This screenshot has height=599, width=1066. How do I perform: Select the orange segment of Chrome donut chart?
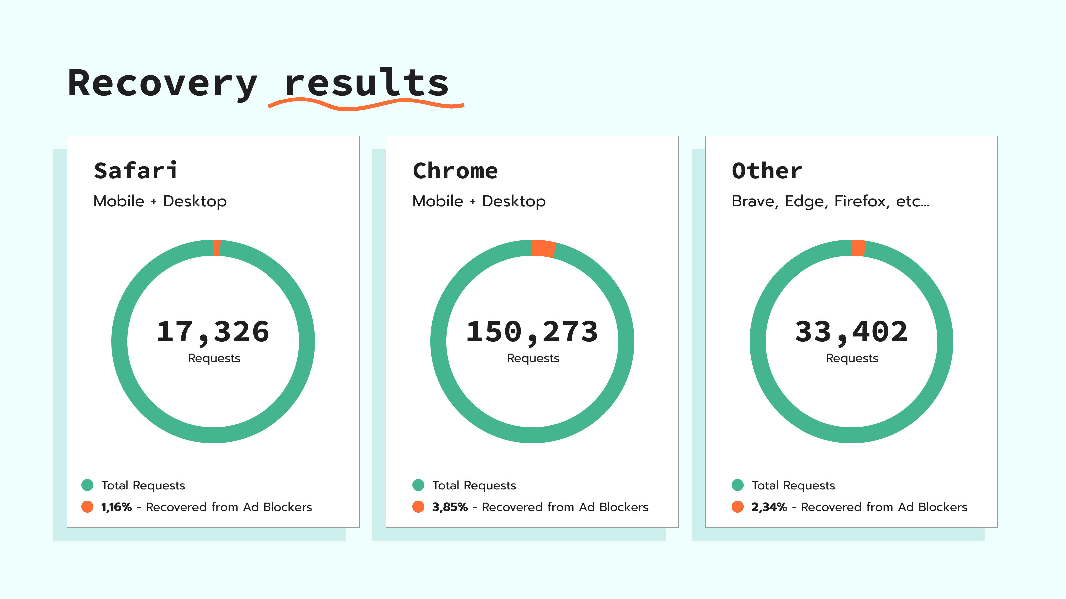click(543, 249)
